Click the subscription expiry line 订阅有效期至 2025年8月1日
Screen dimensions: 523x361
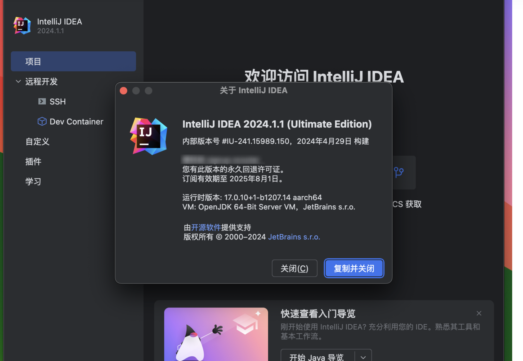point(233,178)
